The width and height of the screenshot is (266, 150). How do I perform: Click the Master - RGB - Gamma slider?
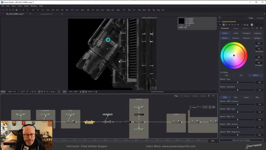click(x=237, y=127)
